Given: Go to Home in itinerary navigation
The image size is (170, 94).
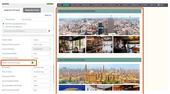Looking at the screenshot, I should (x=60, y=5).
